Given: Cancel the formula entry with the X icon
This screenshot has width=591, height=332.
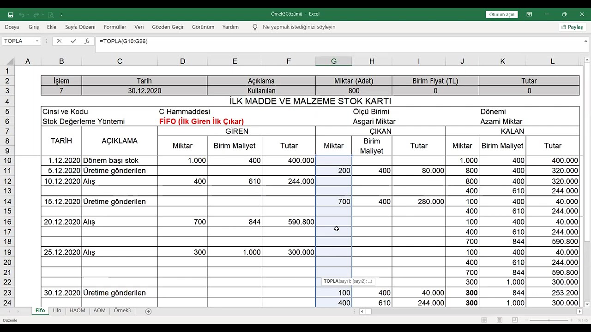Looking at the screenshot, I should 59,41.
